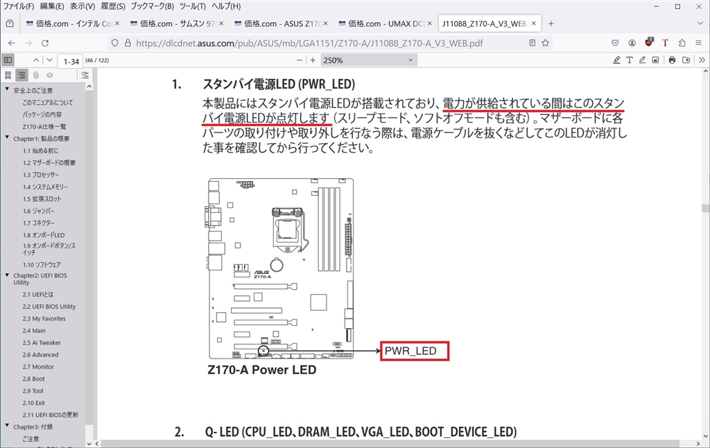The image size is (710, 448).
Task: Reload the current PDF page
Action: 45,43
